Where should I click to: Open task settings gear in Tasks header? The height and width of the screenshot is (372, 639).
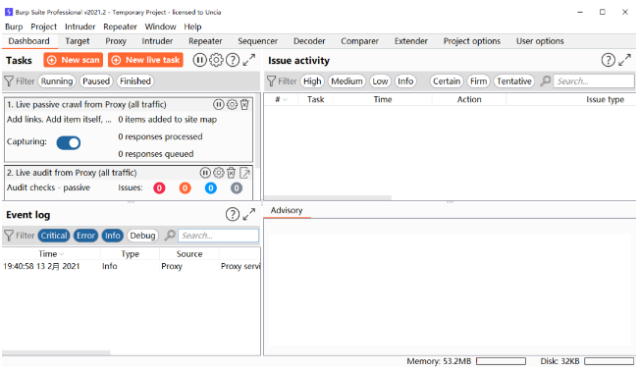point(216,60)
